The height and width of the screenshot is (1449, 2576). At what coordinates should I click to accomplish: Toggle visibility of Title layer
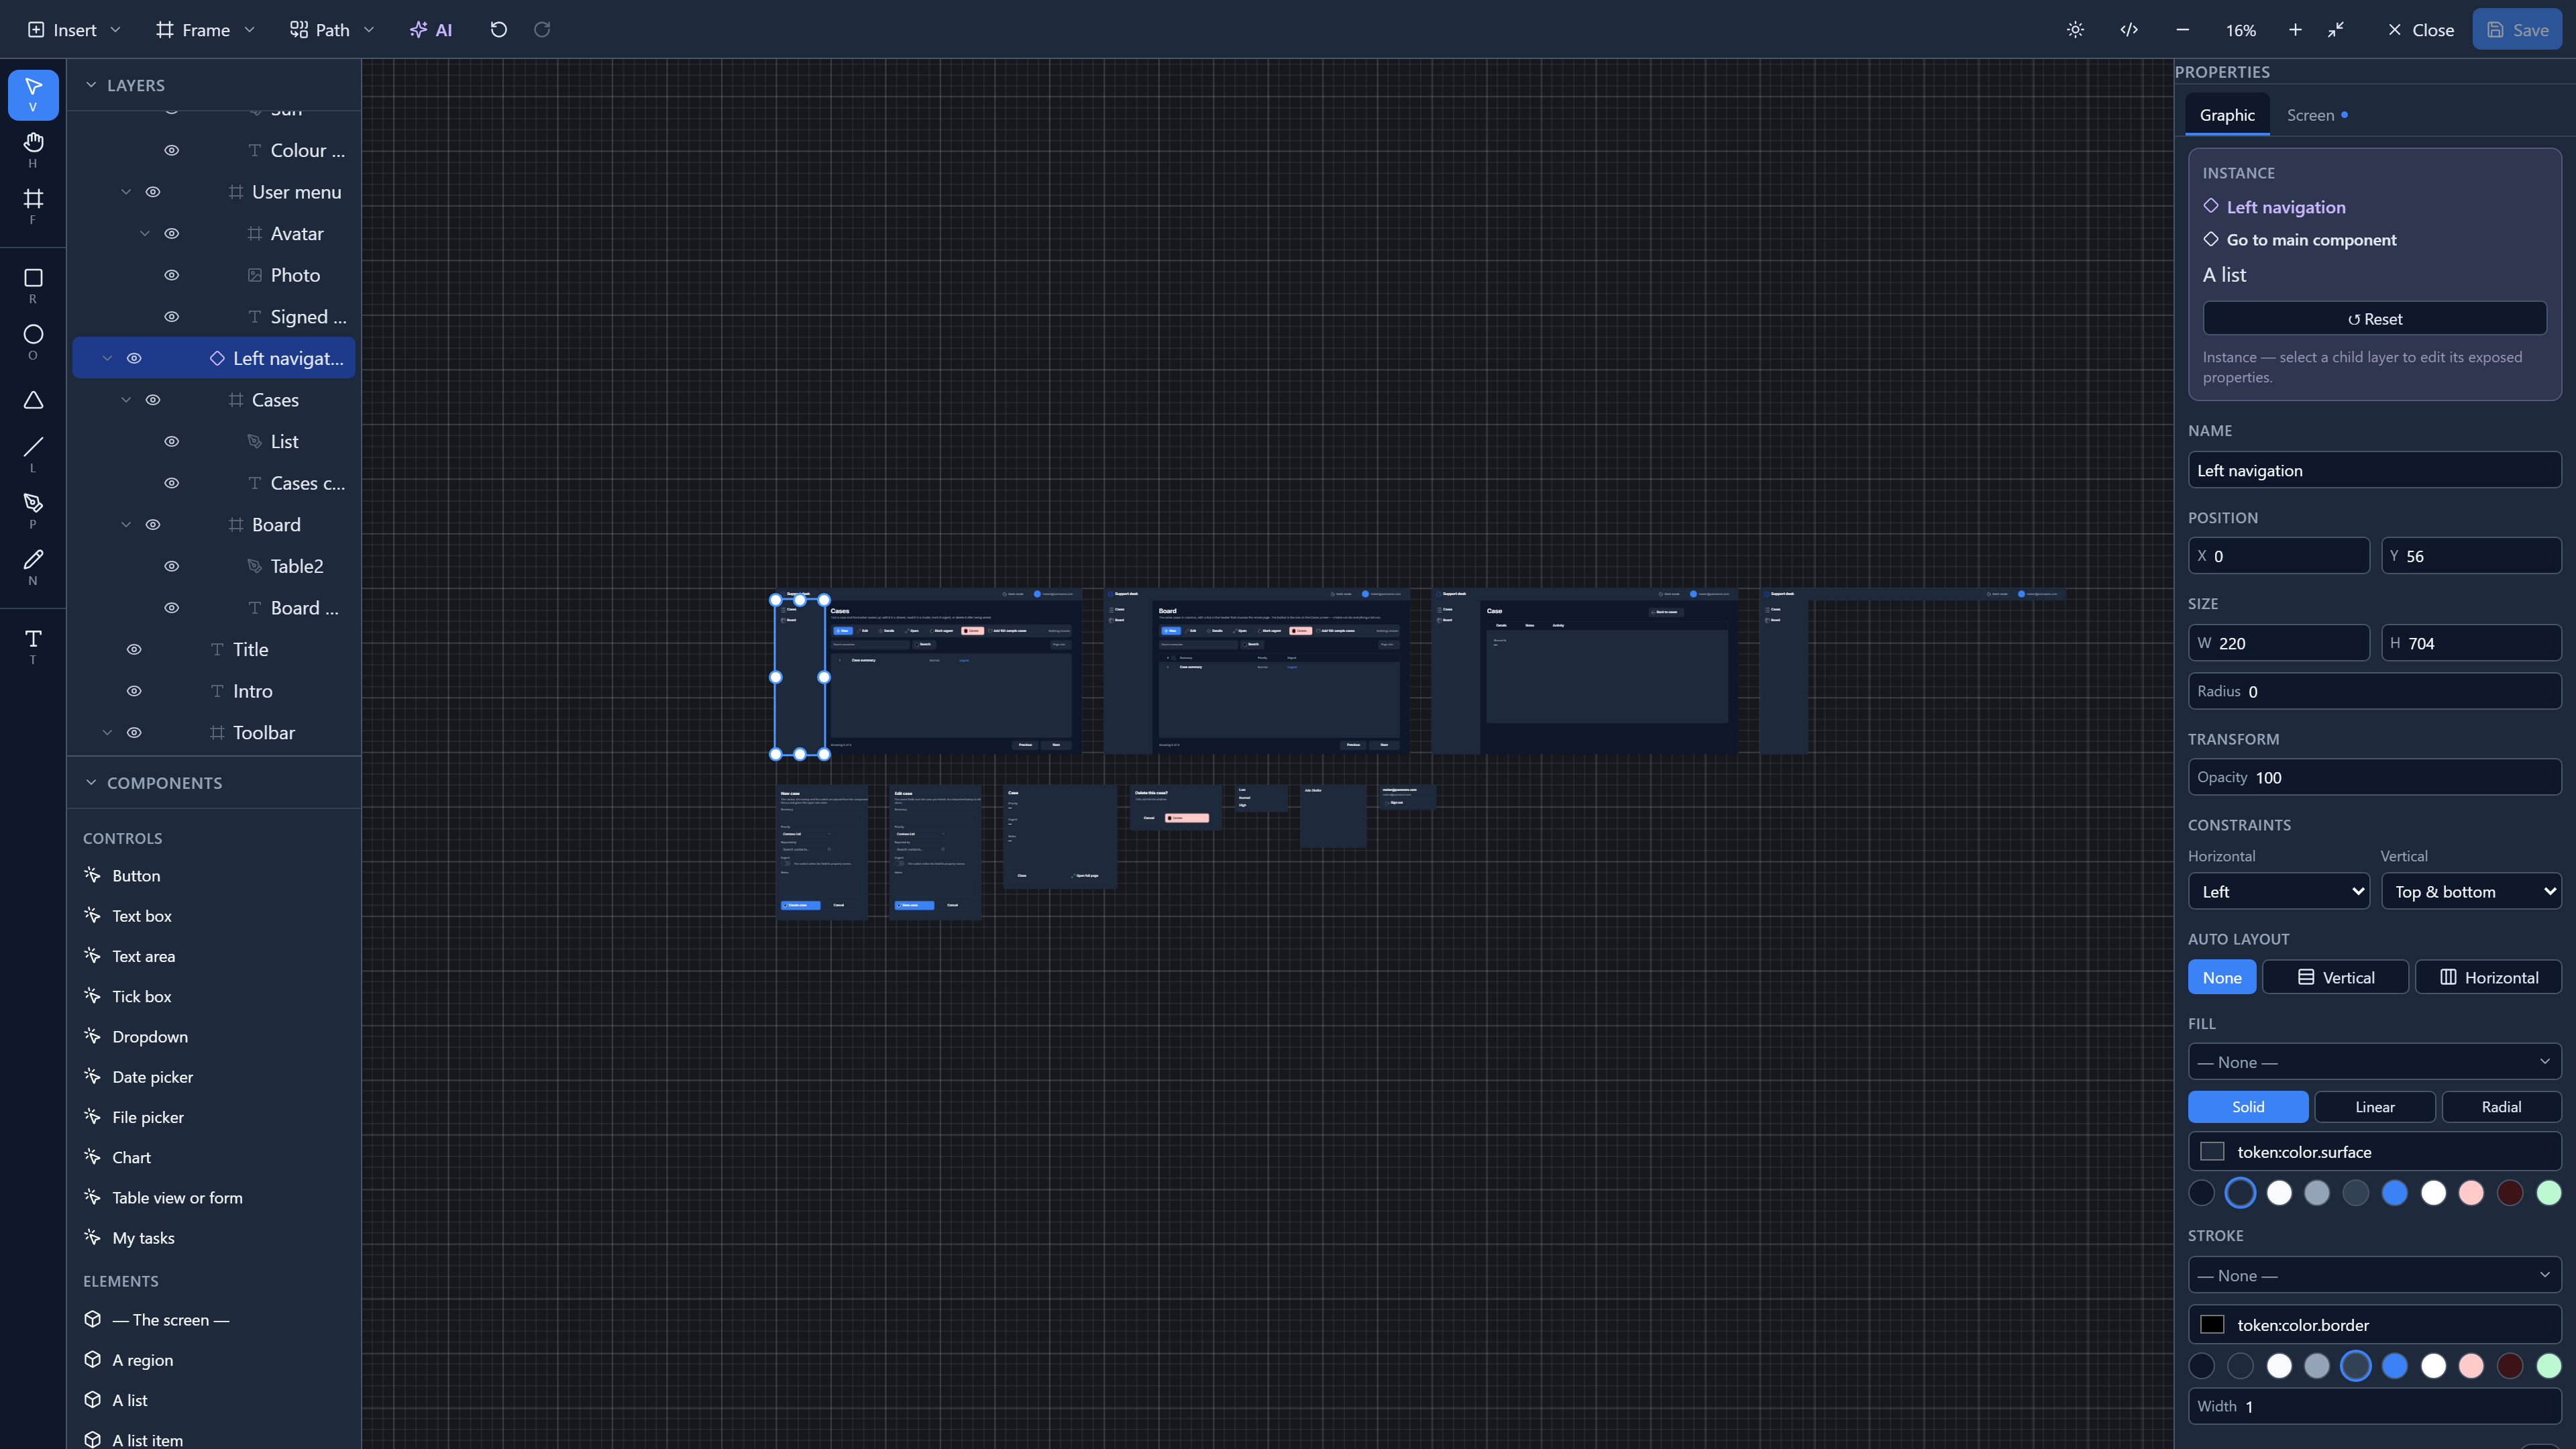click(134, 649)
